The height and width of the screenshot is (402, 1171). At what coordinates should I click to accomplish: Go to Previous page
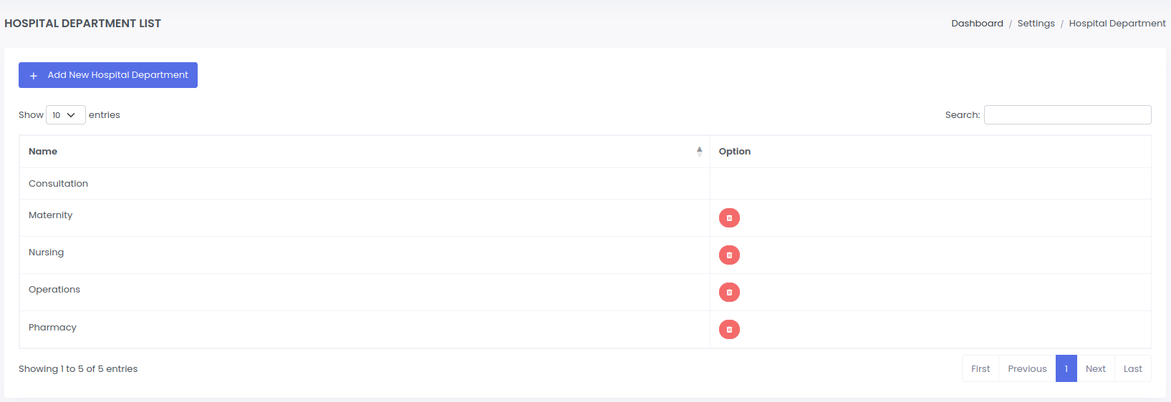1027,369
